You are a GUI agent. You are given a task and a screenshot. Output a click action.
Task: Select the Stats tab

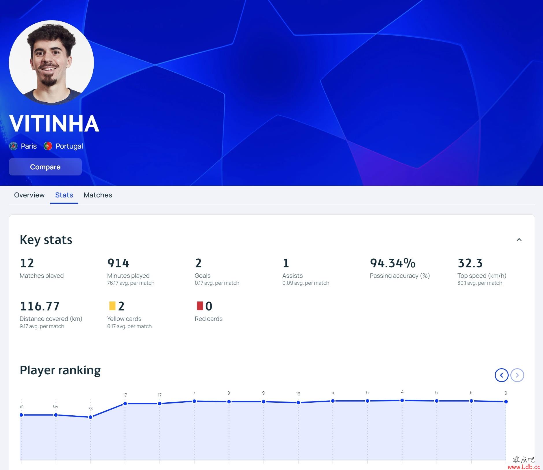[x=64, y=195]
